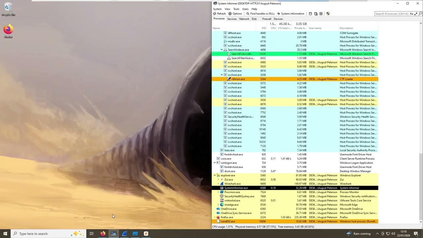Image resolution: width=423 pixels, height=238 pixels.
Task: Collapse the explorer.exe tree node
Action: (214, 175)
